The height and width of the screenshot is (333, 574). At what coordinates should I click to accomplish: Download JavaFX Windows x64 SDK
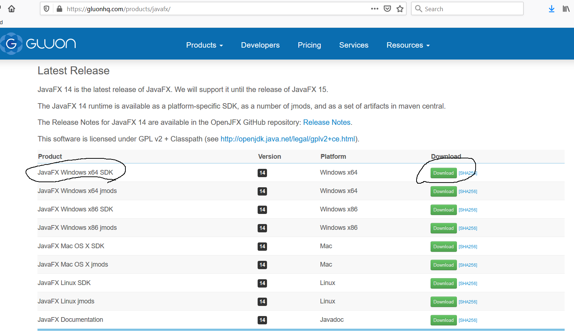pos(444,173)
